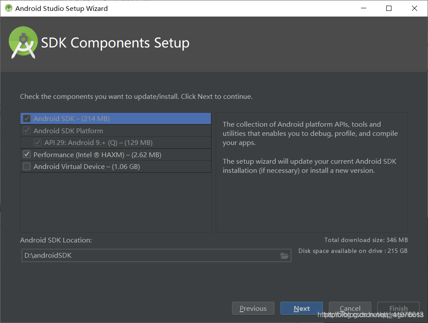Select the Android SDK Platform row label

point(68,131)
